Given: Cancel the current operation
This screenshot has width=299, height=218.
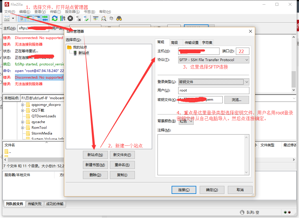Looking at the screenshot, I should 70,18.
